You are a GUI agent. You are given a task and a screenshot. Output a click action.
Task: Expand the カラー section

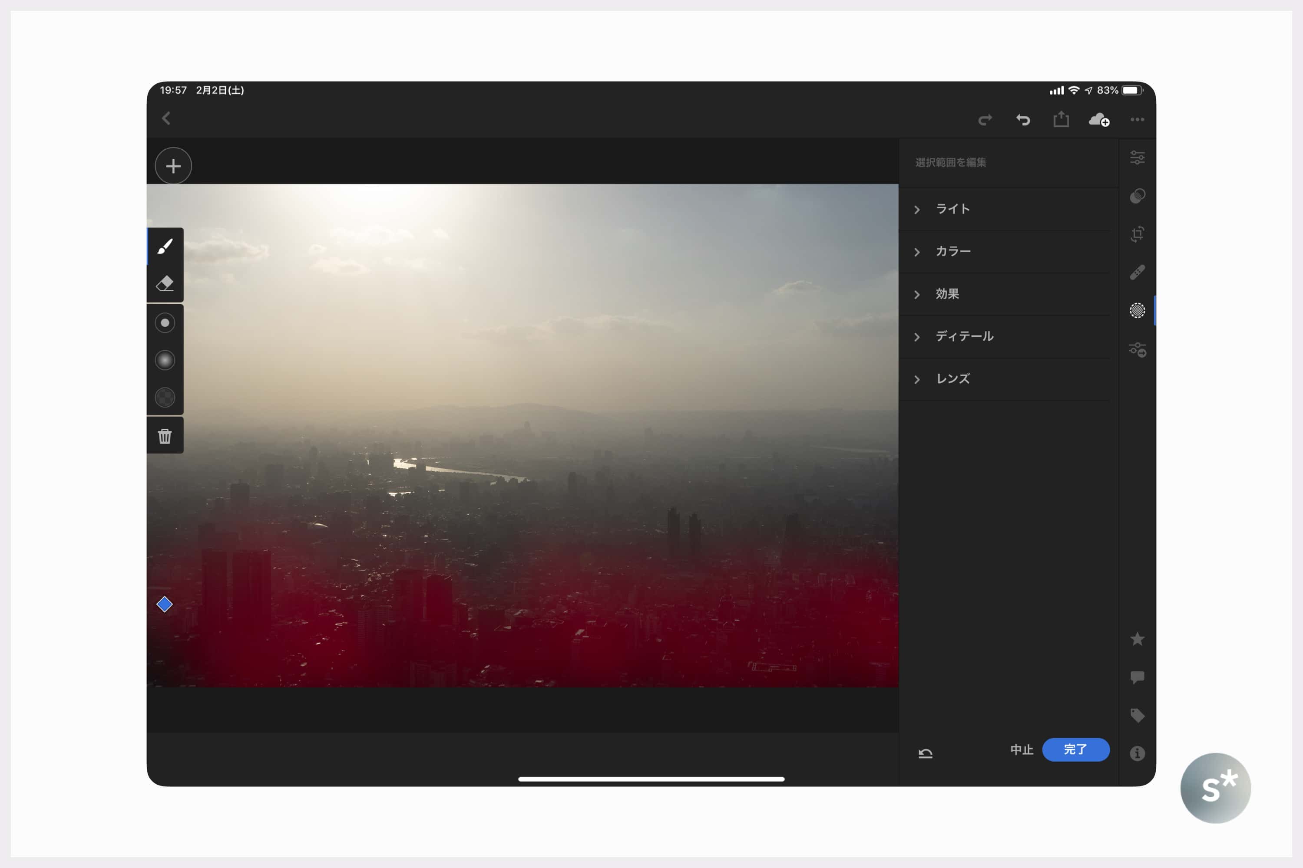[x=953, y=252]
